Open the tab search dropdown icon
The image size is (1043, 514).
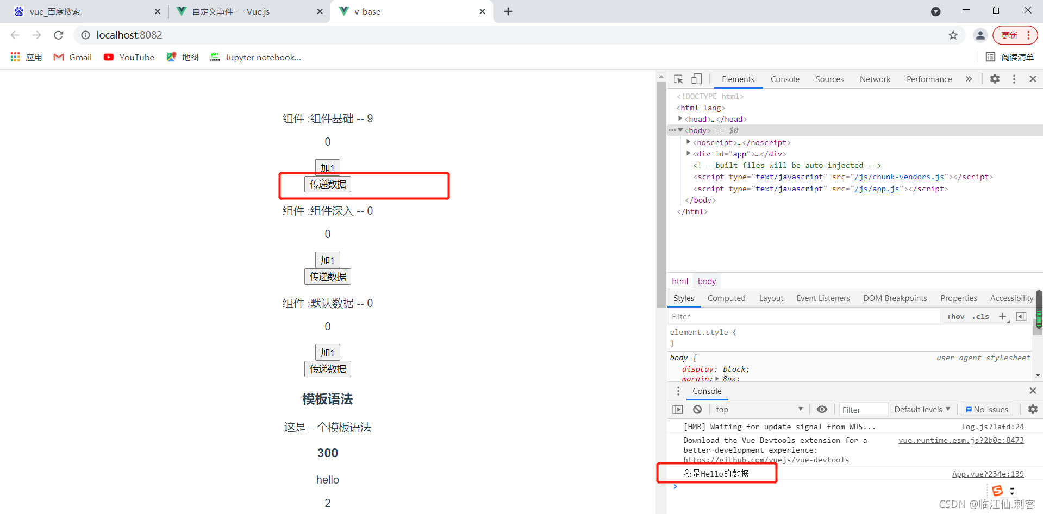[935, 11]
